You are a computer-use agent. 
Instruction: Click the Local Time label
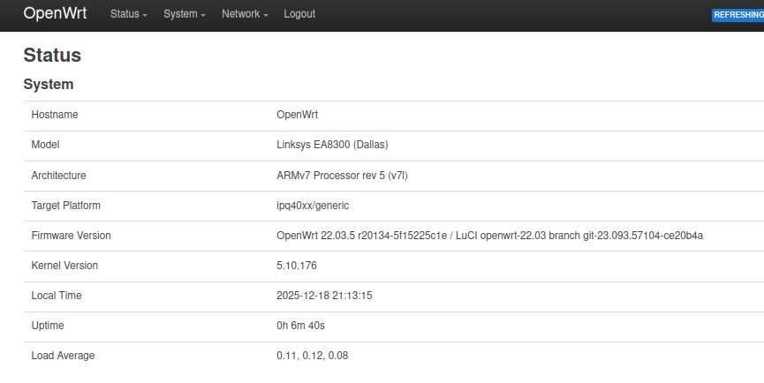pyautogui.click(x=57, y=296)
